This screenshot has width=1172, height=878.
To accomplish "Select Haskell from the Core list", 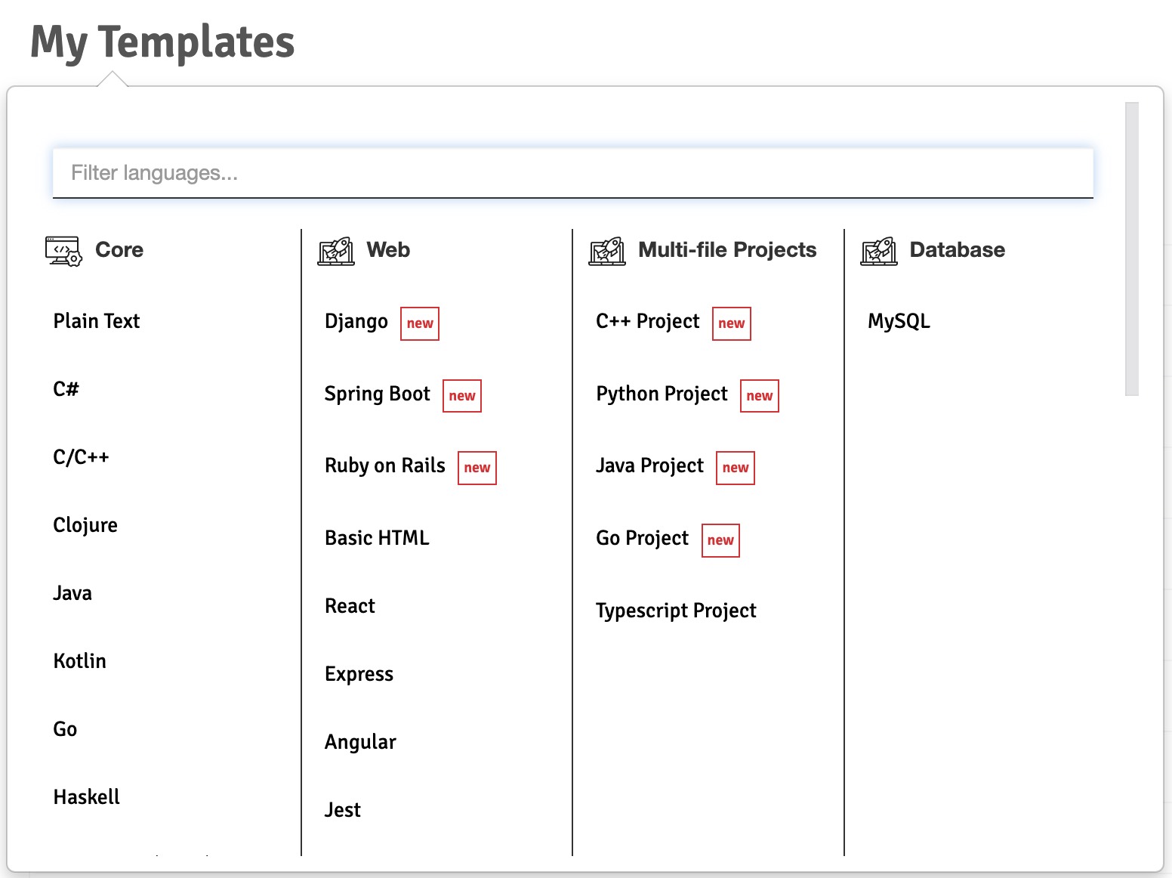I will click(x=86, y=797).
